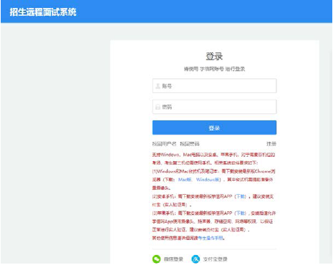The image size is (333, 265).
Task: Click 下载 link in Android phone line
Action: tap(240, 196)
